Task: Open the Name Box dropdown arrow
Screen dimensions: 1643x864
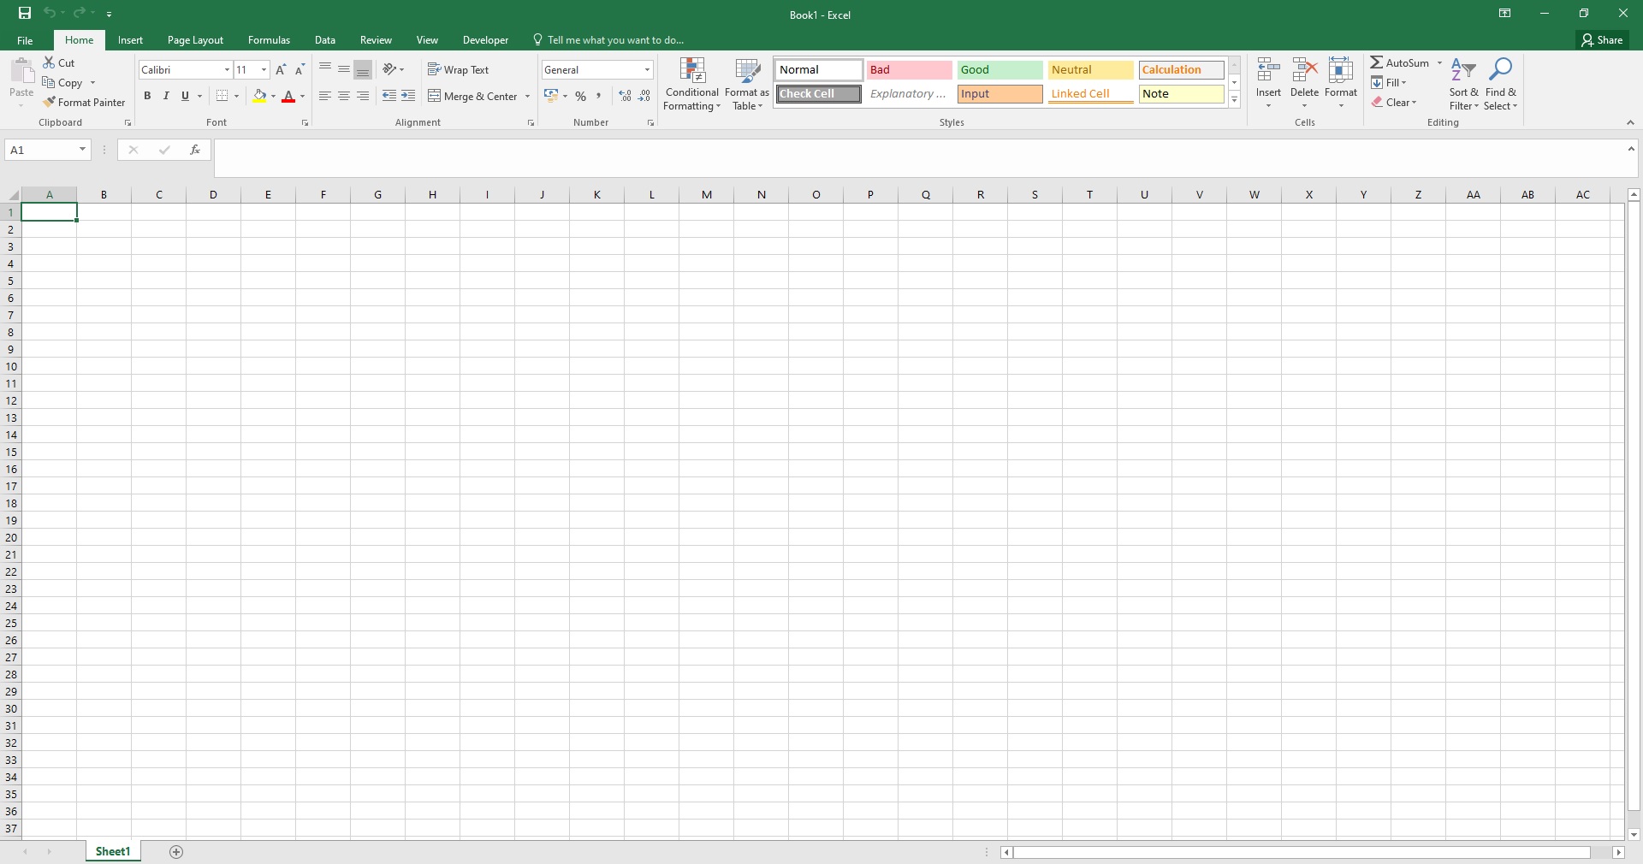Action: (82, 150)
